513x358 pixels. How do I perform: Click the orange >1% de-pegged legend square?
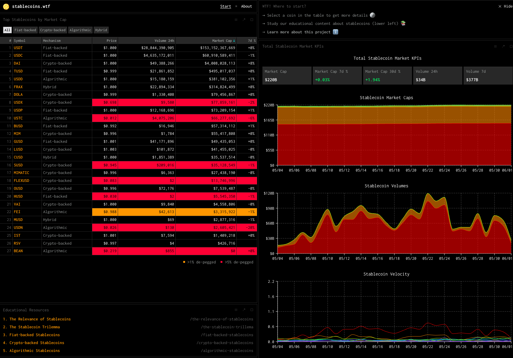pos(184,262)
